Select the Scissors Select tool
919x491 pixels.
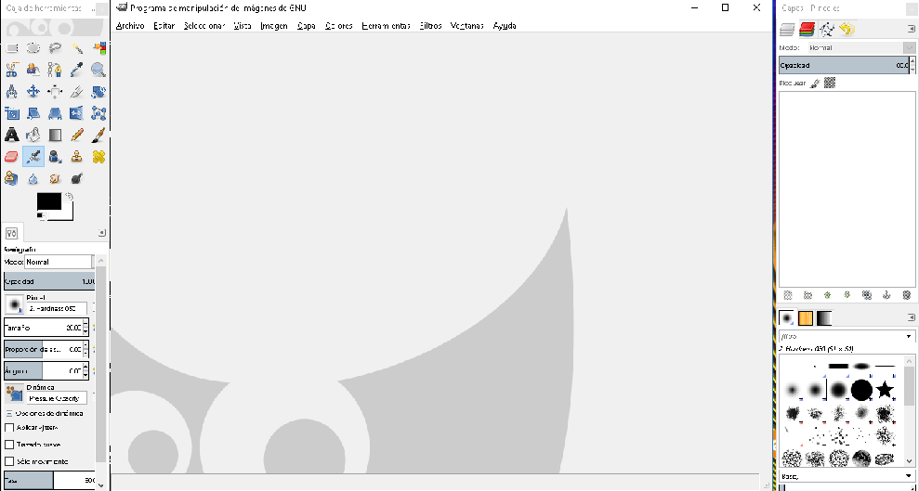[x=12, y=70]
